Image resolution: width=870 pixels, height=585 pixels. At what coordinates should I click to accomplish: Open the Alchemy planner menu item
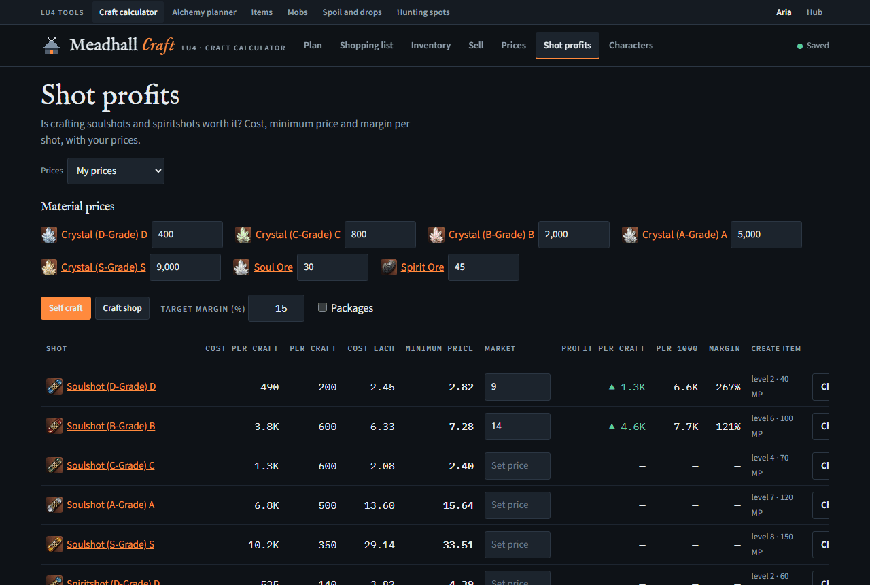pos(205,12)
